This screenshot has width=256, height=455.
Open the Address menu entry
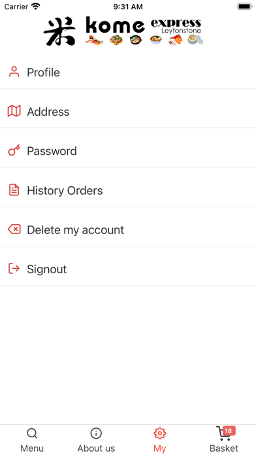(x=128, y=111)
